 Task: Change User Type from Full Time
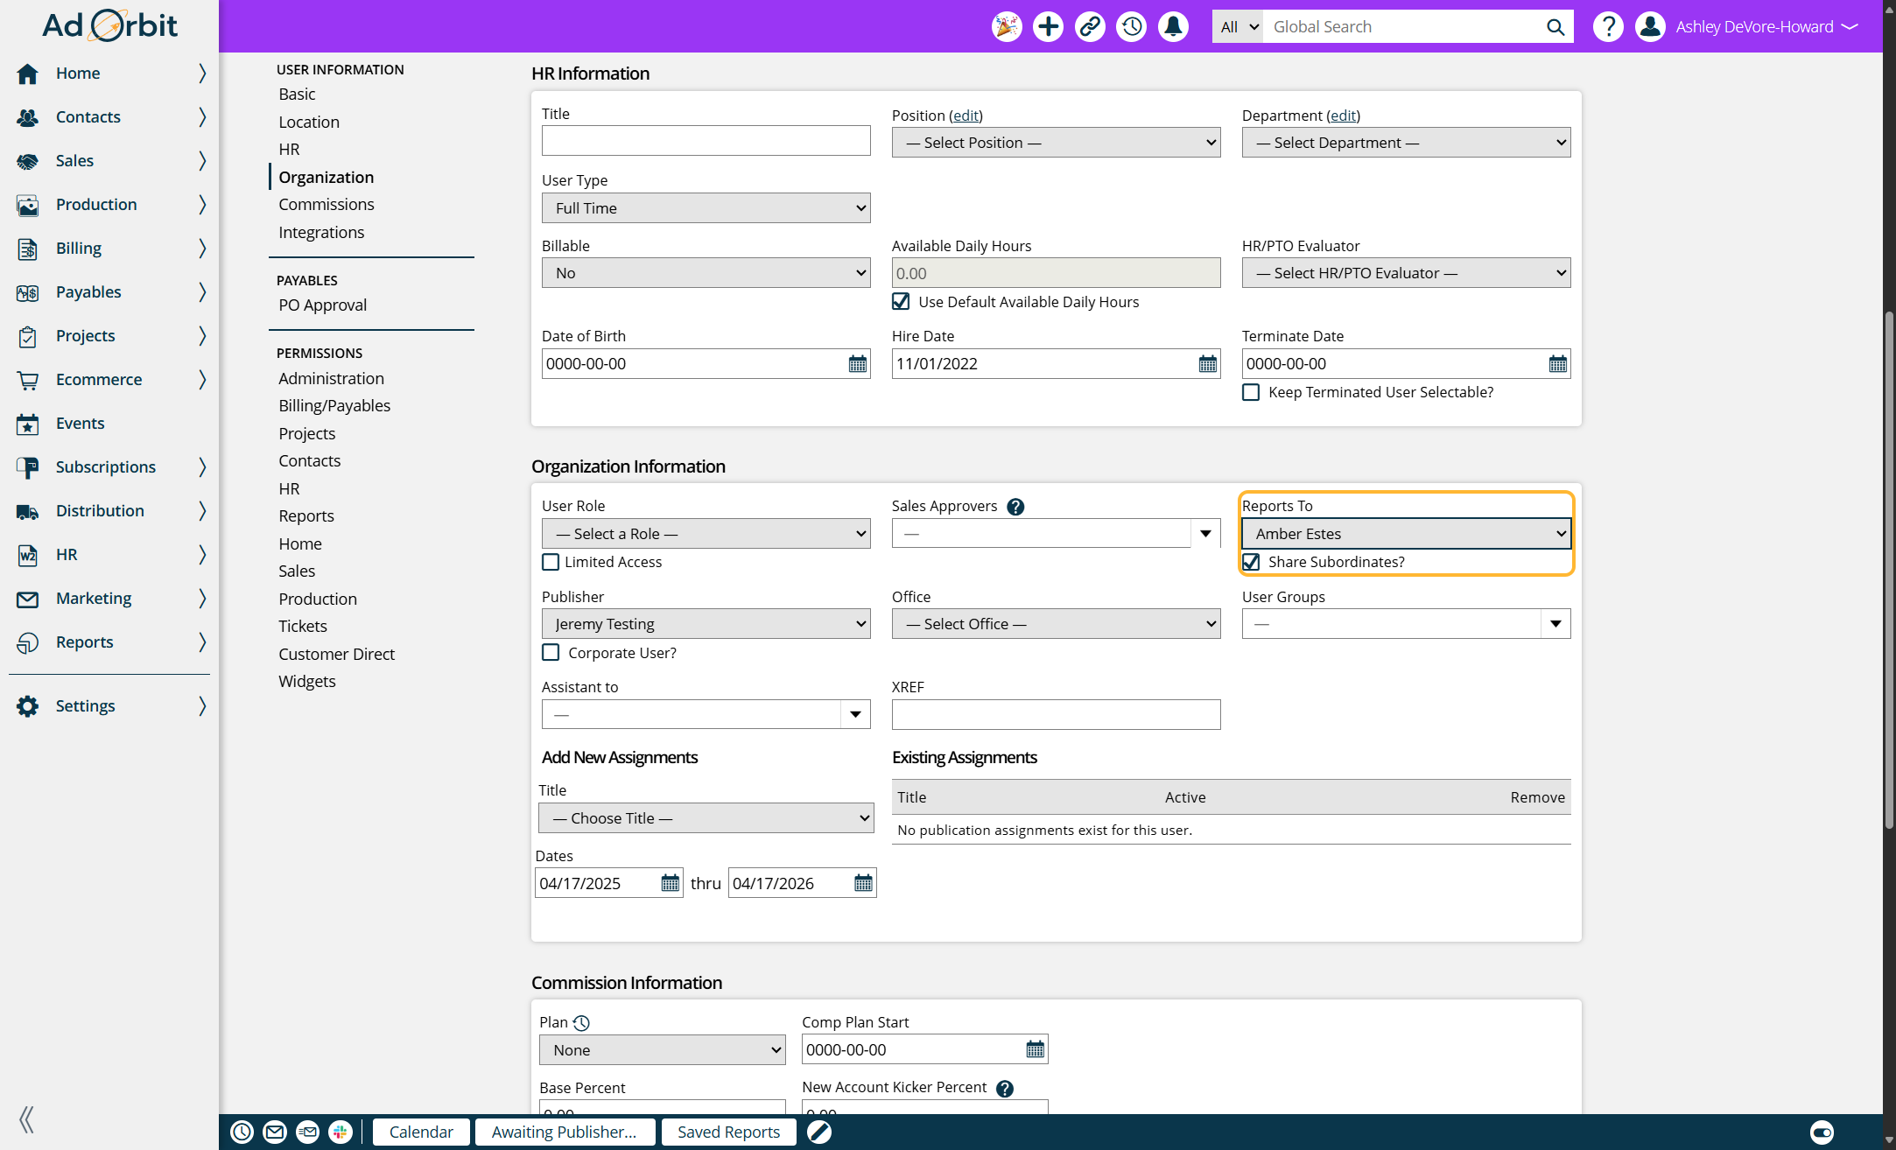click(706, 208)
